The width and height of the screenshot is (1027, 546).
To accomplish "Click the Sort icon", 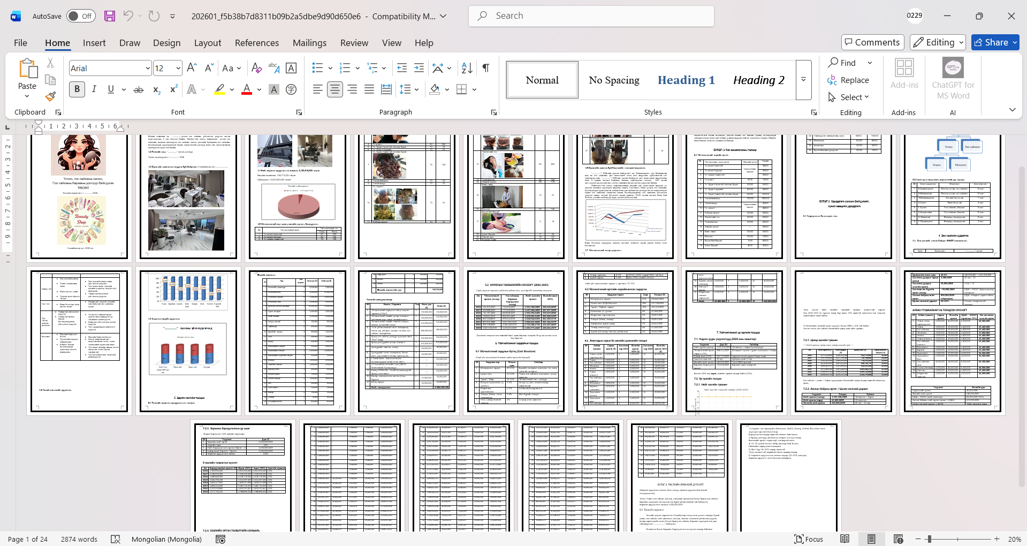I will (x=467, y=68).
